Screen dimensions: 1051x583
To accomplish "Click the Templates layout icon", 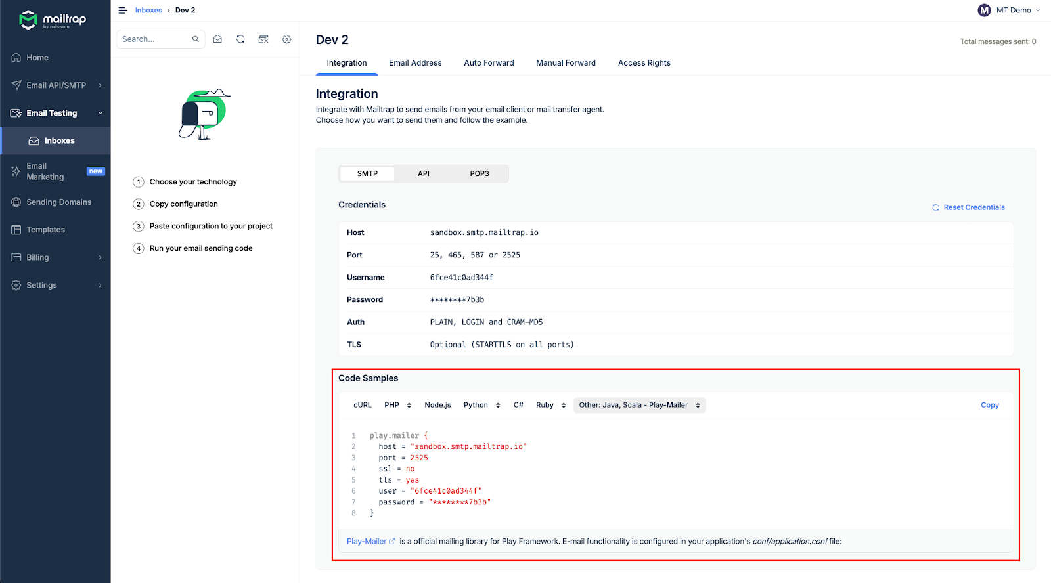I will 16,230.
